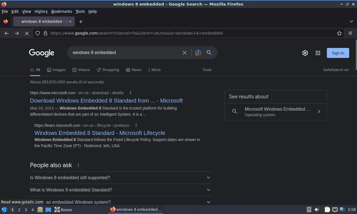
Task: Open Google apps grid
Action: coord(318,53)
